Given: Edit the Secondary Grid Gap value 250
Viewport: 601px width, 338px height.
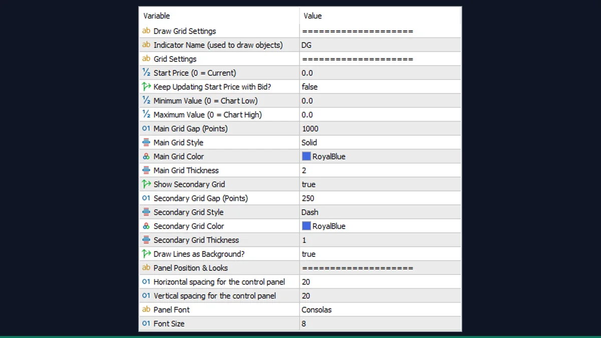Looking at the screenshot, I should tap(380, 198).
